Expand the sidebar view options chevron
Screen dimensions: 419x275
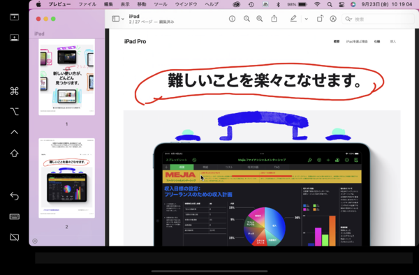[x=123, y=19]
